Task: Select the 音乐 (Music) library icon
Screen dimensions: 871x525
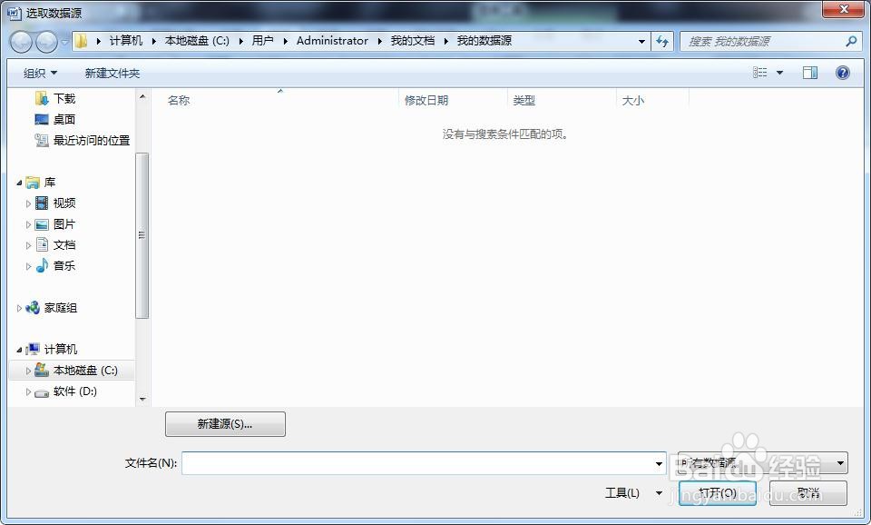Action: tap(44, 265)
